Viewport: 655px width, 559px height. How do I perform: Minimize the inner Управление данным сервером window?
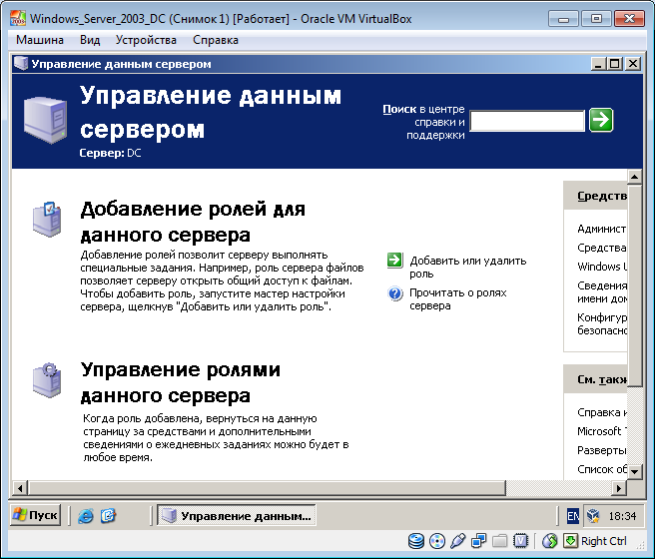pos(599,64)
